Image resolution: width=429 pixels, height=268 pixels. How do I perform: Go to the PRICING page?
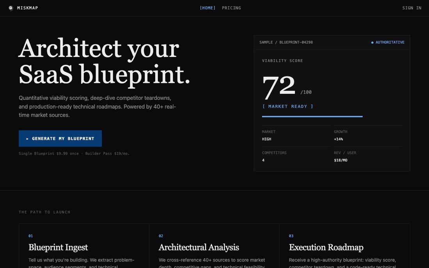point(231,8)
